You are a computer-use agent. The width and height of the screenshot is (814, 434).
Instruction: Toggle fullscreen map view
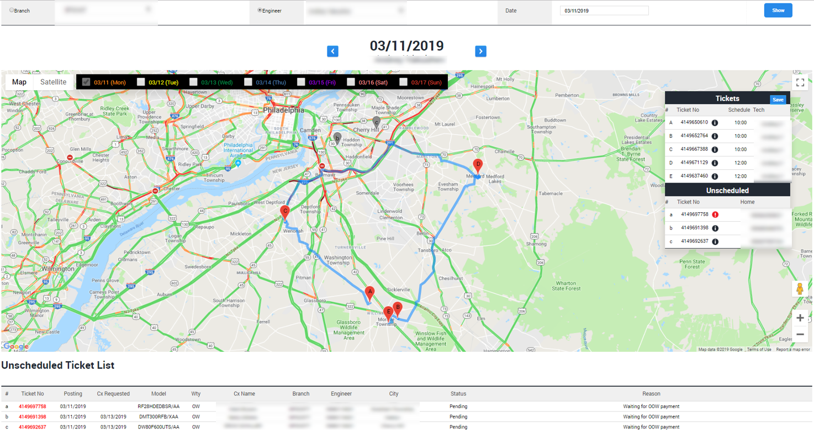(800, 83)
